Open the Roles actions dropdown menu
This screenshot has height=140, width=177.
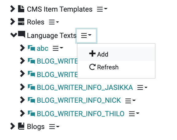pyautogui.click(x=54, y=22)
